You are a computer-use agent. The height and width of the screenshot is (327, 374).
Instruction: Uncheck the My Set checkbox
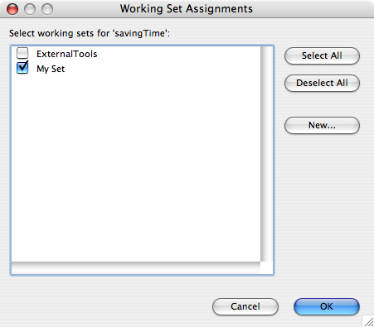(22, 68)
